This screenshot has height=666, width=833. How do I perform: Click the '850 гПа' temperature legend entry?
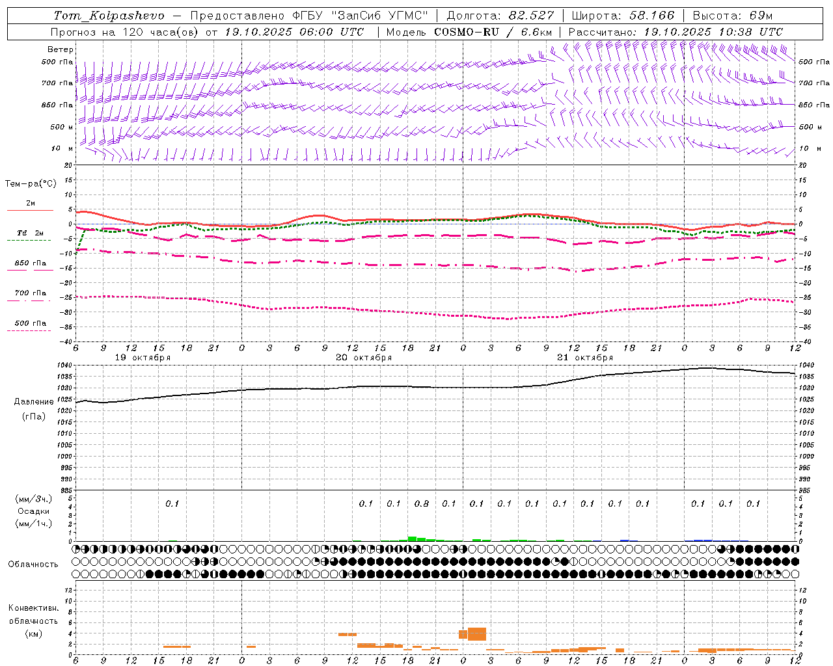tap(31, 263)
